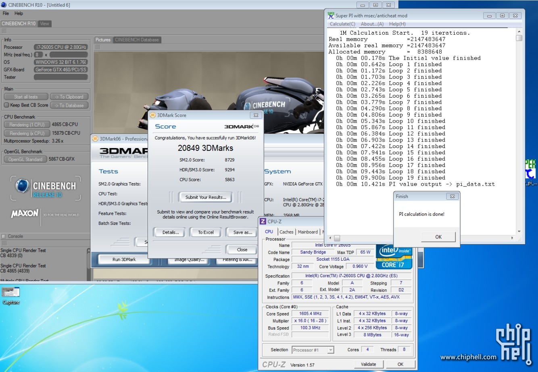The image size is (538, 372).
Task: Click the Core Speed value 1605.4 MHz
Action: [310, 313]
